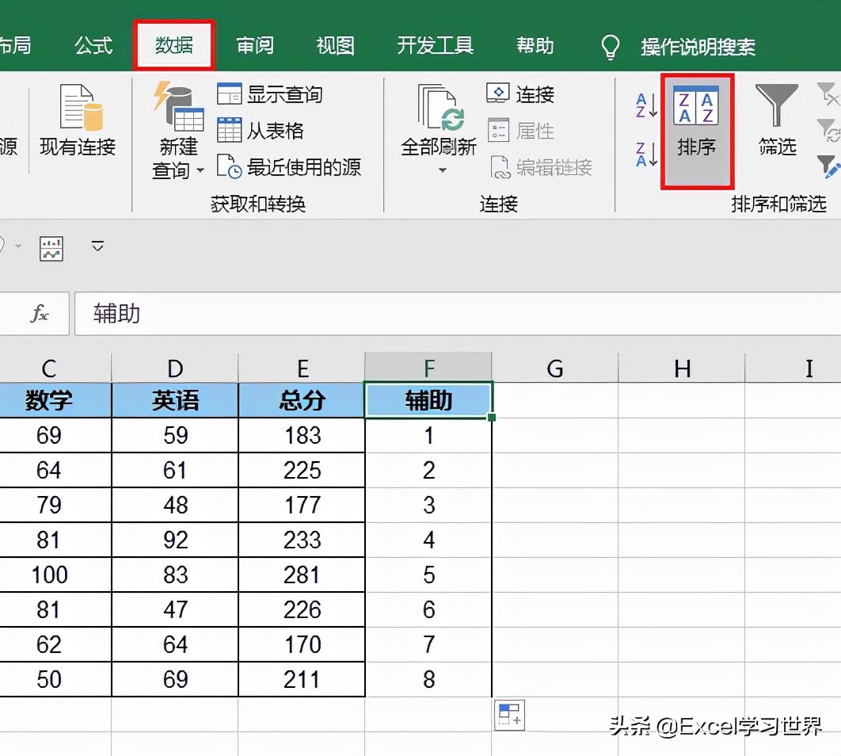Viewport: 841px width, 756px height.
Task: Select cell with total 226
Action: pos(302,609)
